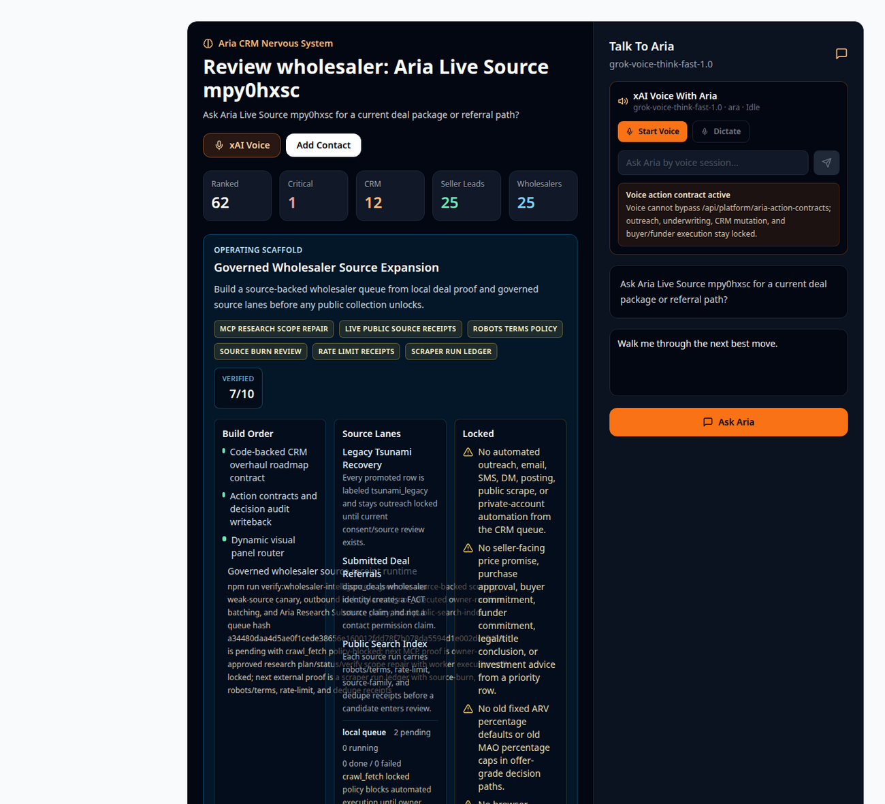
Task: Click the Voice action contract active notice
Action: point(728,214)
